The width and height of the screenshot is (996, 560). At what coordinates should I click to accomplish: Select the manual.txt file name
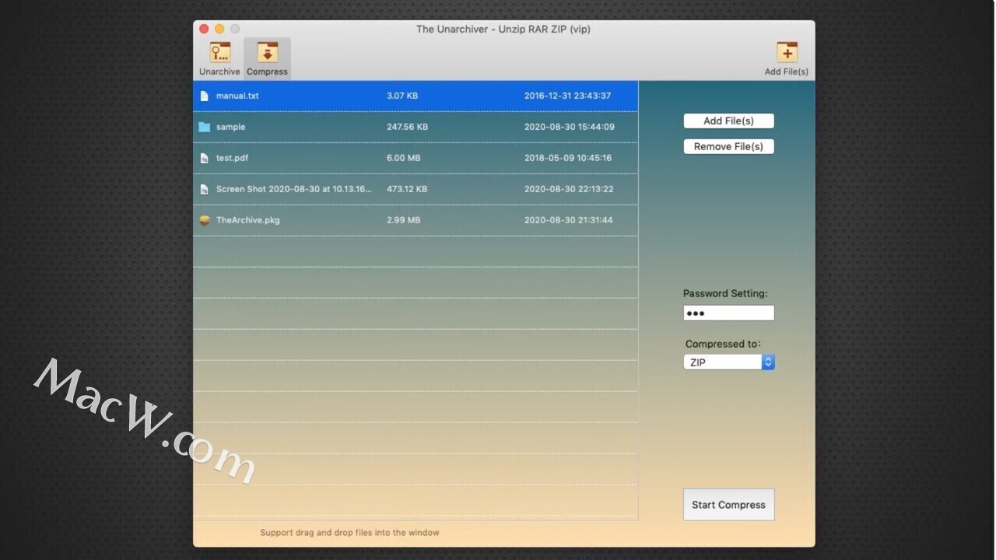[x=237, y=96]
